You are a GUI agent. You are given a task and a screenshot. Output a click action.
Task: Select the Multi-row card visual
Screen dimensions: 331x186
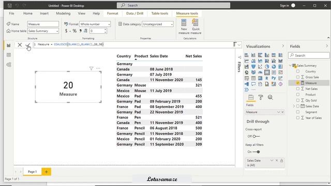pos(274,72)
